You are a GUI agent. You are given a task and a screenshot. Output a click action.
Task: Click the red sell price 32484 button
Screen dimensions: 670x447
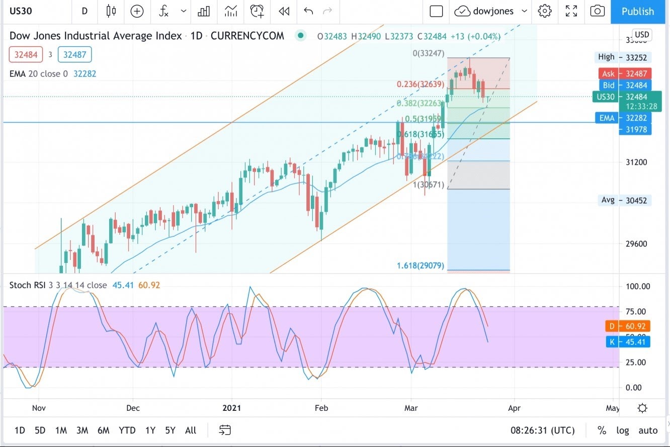coord(27,54)
